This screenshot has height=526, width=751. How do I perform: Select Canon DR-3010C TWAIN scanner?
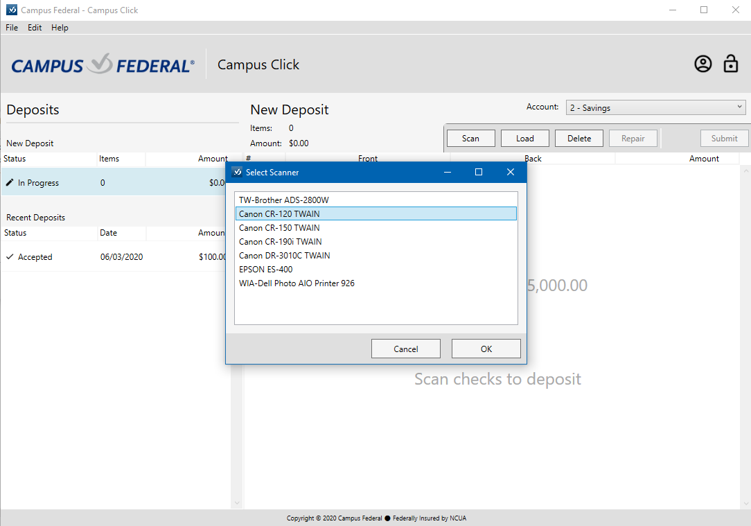pos(376,255)
